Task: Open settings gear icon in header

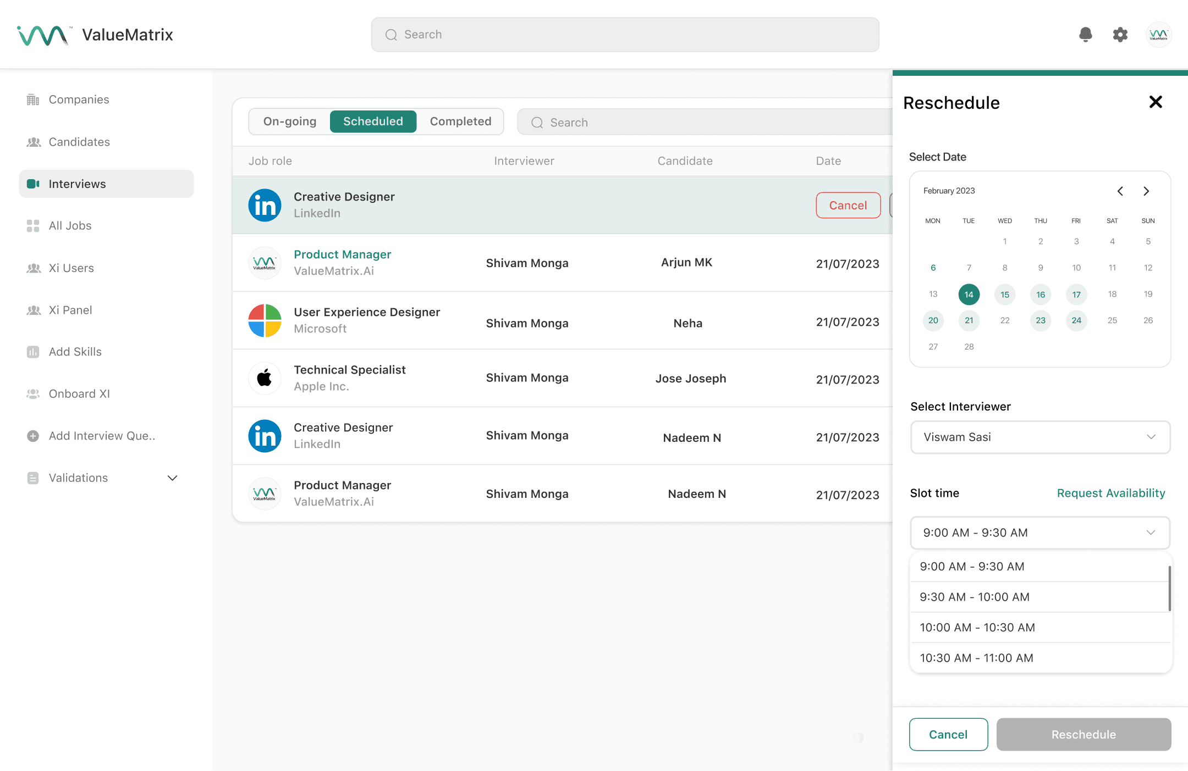Action: (x=1120, y=35)
